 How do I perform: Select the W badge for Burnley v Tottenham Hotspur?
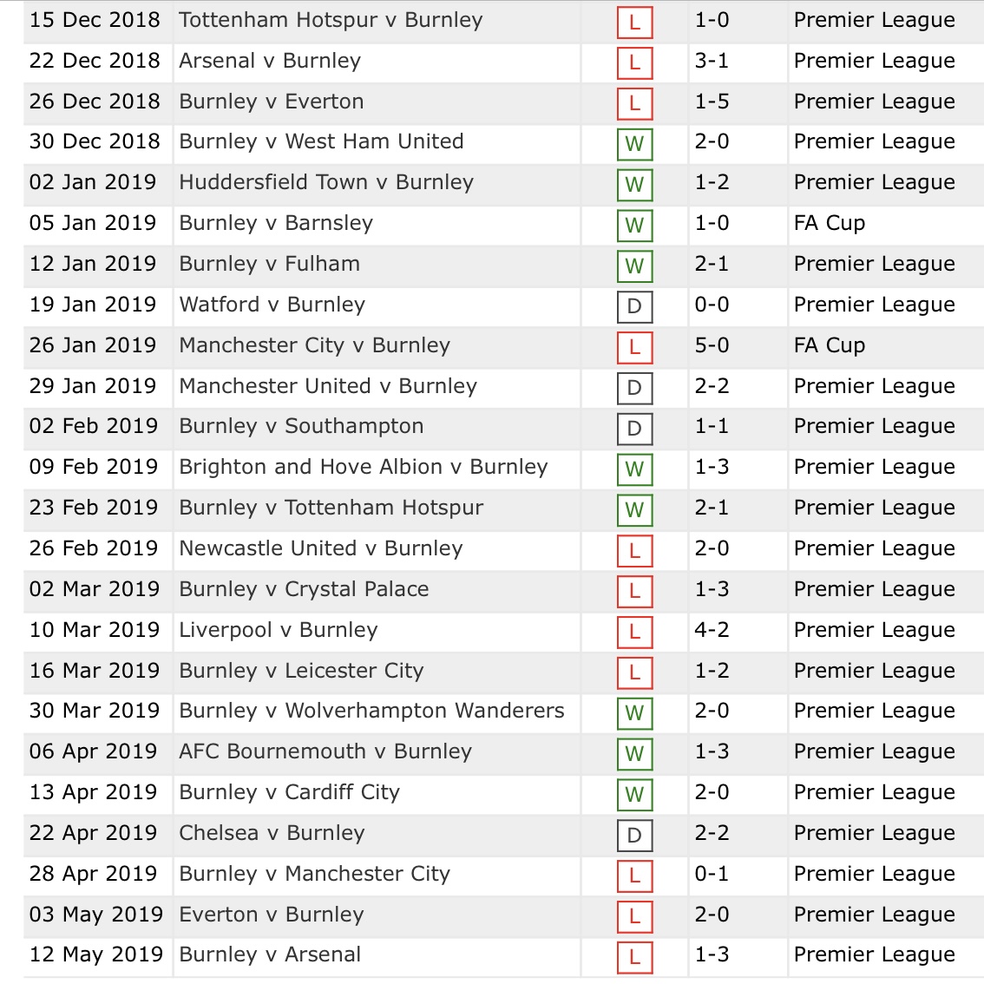tap(634, 510)
